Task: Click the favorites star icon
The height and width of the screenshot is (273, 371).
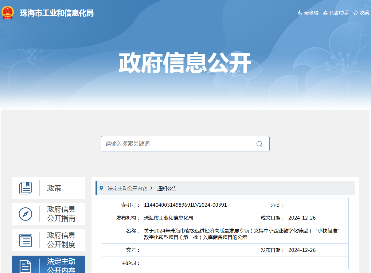Action: point(356,13)
